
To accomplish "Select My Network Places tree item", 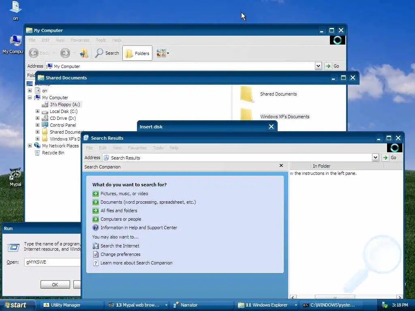I will tap(60, 146).
